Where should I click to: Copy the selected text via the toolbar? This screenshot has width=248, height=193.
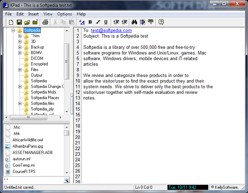[64, 22]
